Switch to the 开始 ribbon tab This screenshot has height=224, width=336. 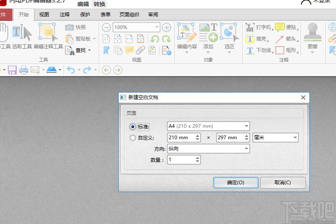24,15
